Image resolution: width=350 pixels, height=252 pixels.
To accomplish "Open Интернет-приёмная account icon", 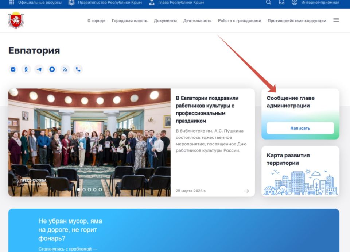I will [x=294, y=3].
